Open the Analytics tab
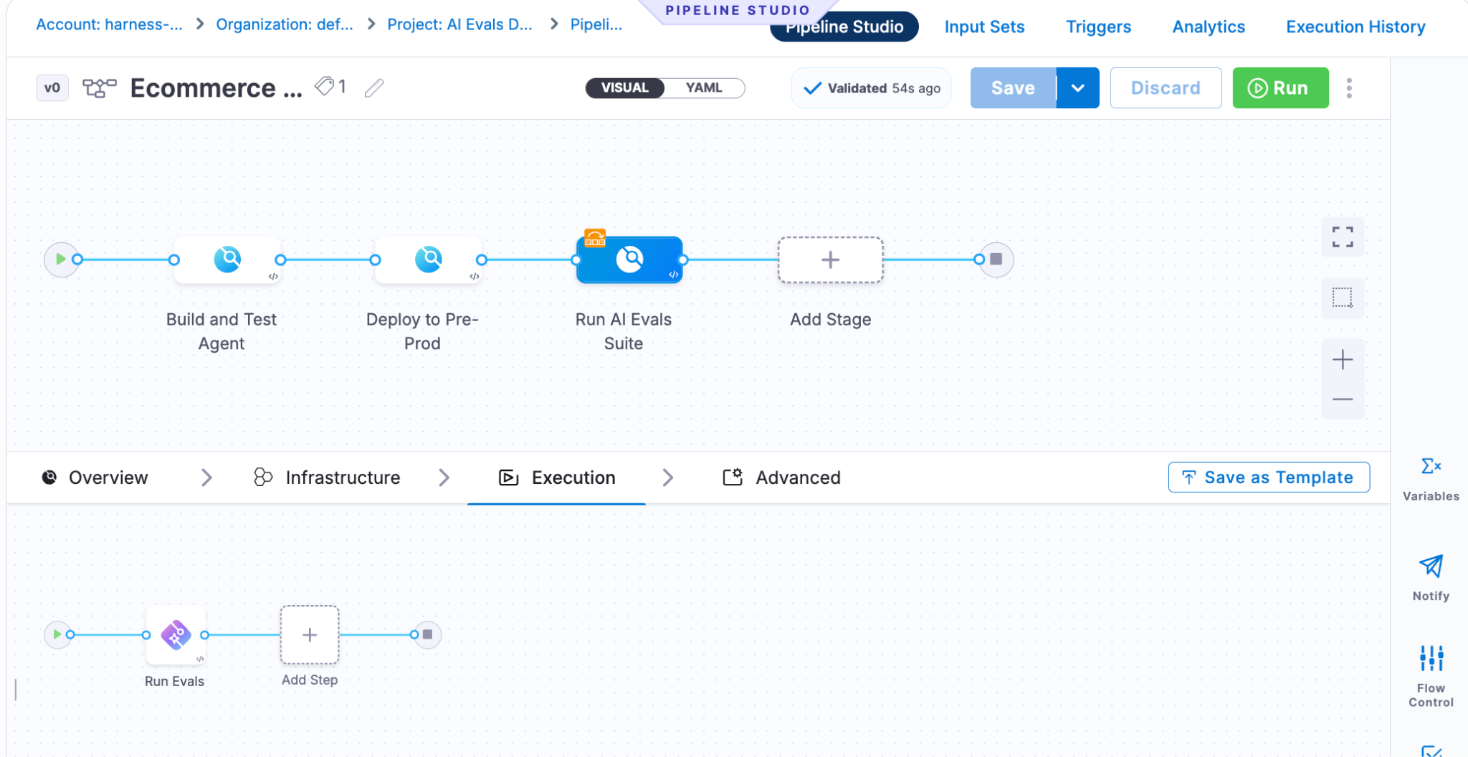This screenshot has height=757, width=1468. point(1209,27)
